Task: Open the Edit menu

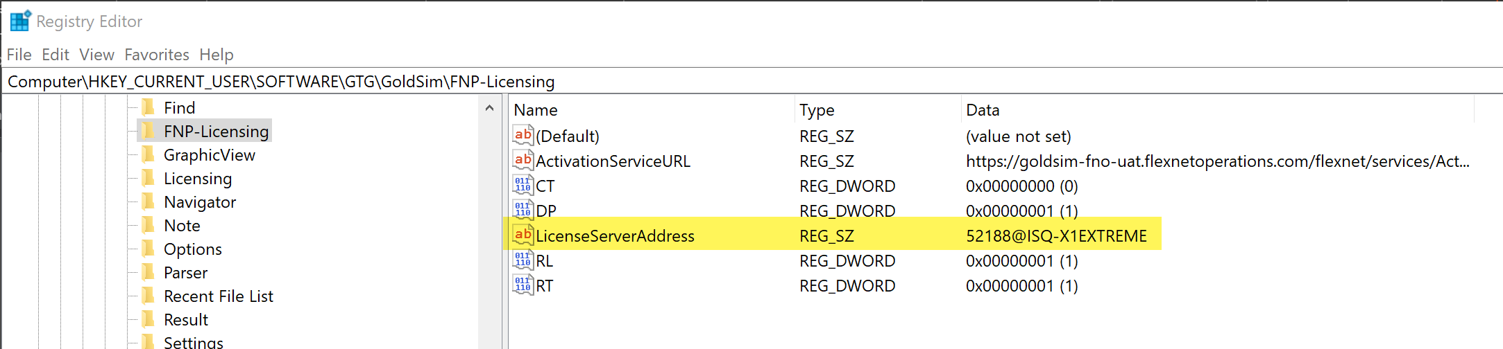Action: pyautogui.click(x=56, y=55)
